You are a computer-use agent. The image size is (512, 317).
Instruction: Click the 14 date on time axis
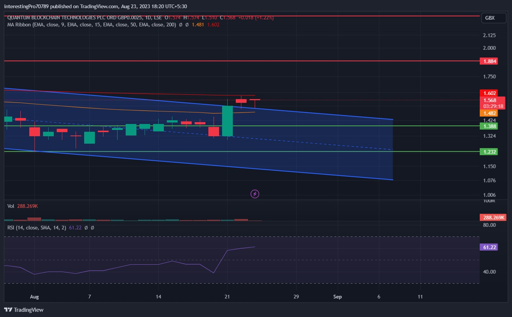[x=158, y=297]
